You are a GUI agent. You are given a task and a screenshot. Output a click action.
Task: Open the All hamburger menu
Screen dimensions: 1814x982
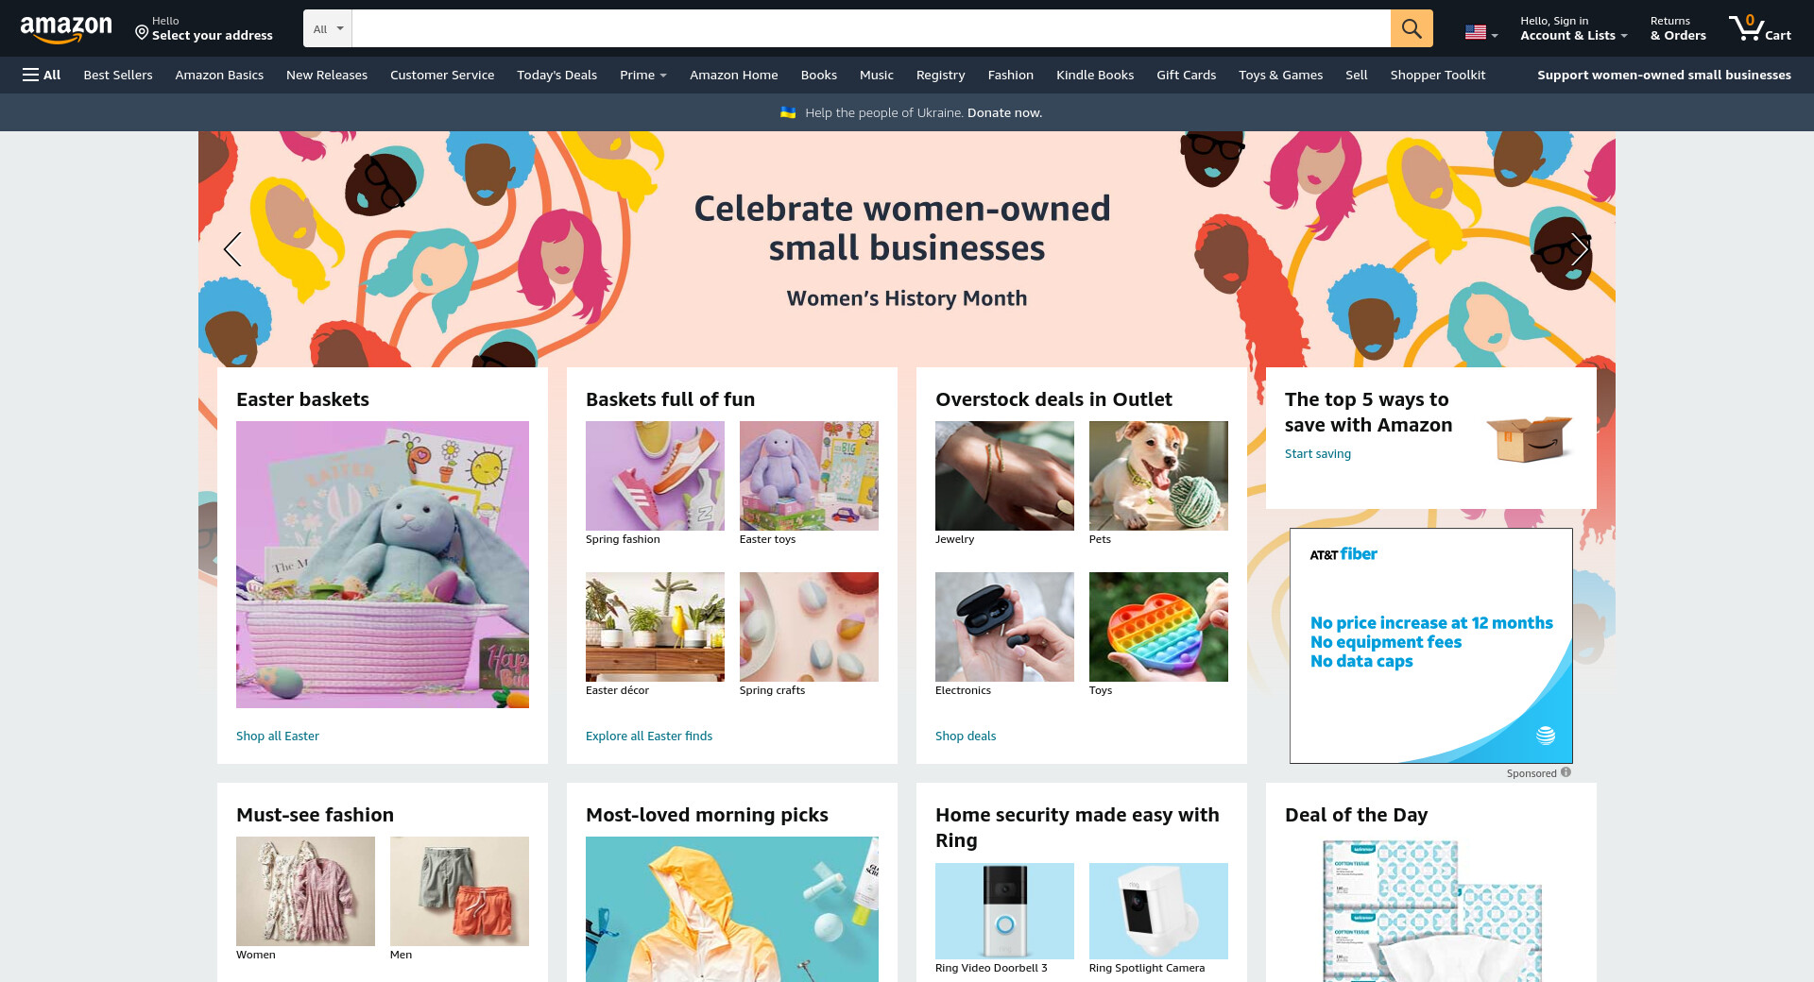click(x=42, y=75)
